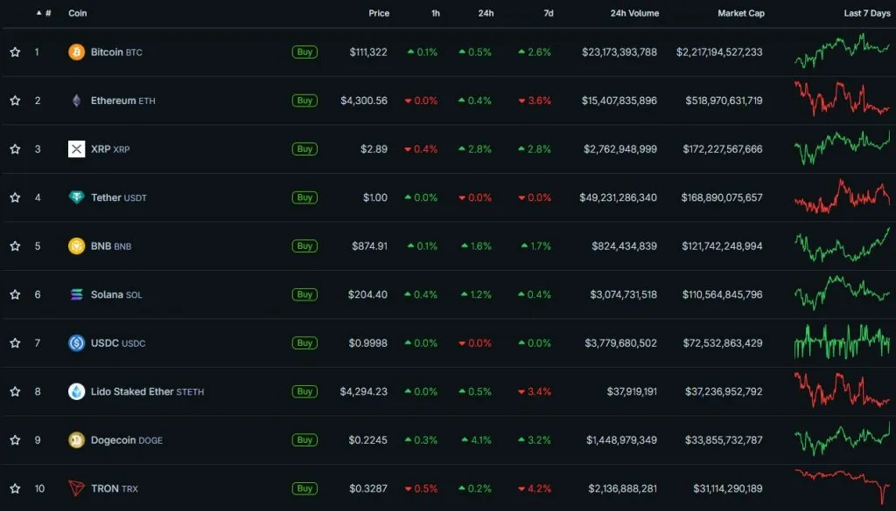Star USDC to add to watchlist
This screenshot has width=896, height=511.
15,343
